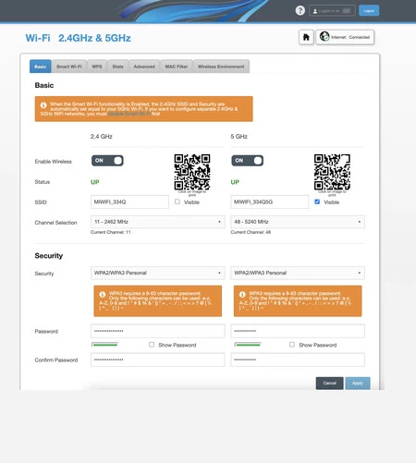The width and height of the screenshot is (416, 463).
Task: Open the MAC Filter tab
Action: point(177,67)
